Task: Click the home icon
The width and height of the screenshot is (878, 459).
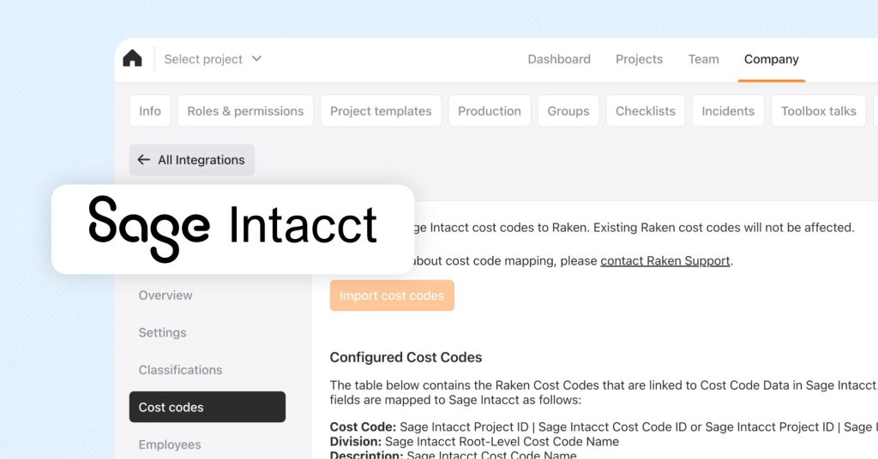Action: point(132,59)
